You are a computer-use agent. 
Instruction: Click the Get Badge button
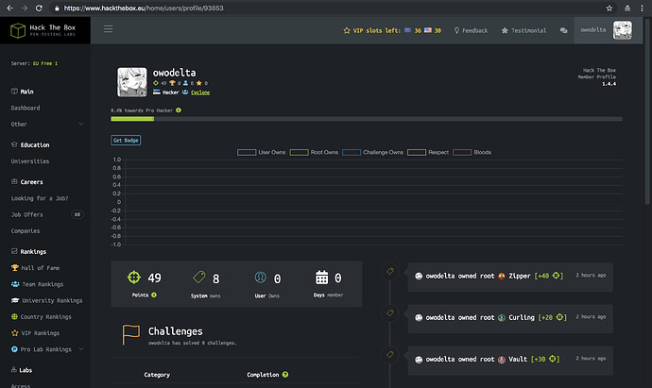(x=126, y=140)
